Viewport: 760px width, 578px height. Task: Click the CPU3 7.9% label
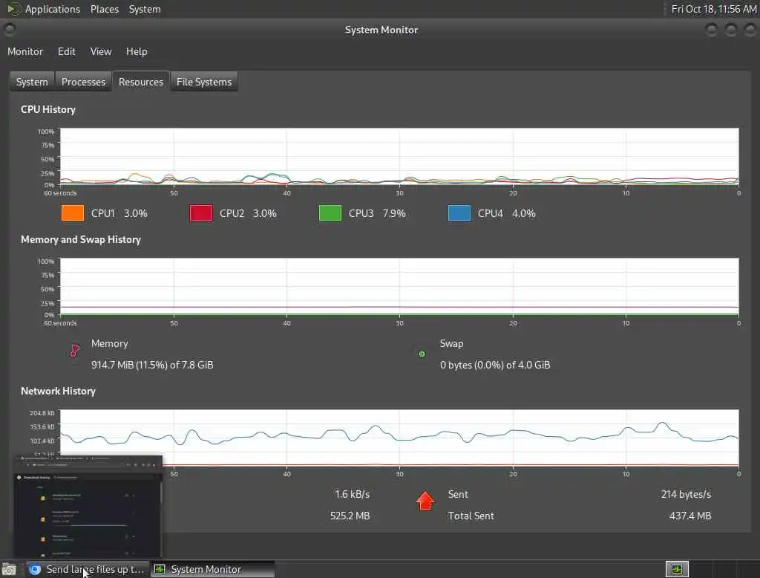tap(377, 213)
